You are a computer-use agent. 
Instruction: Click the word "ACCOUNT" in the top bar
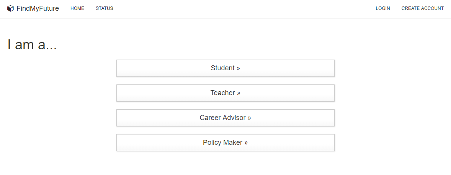432,8
